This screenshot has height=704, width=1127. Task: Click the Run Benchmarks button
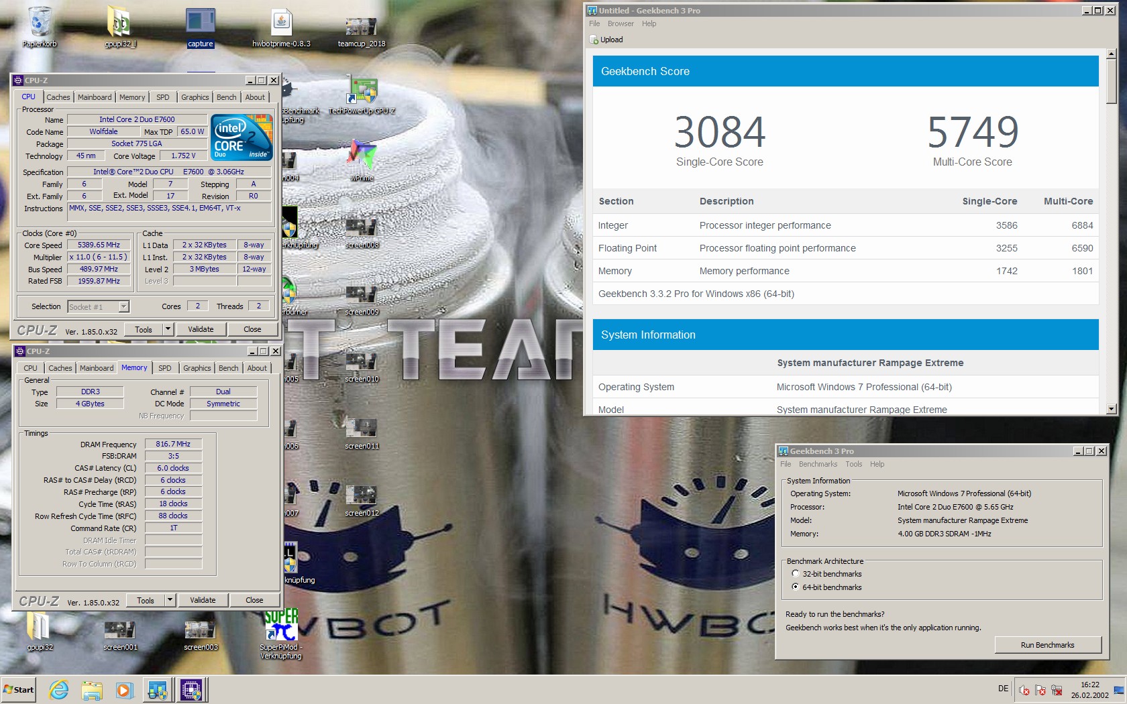click(1048, 645)
